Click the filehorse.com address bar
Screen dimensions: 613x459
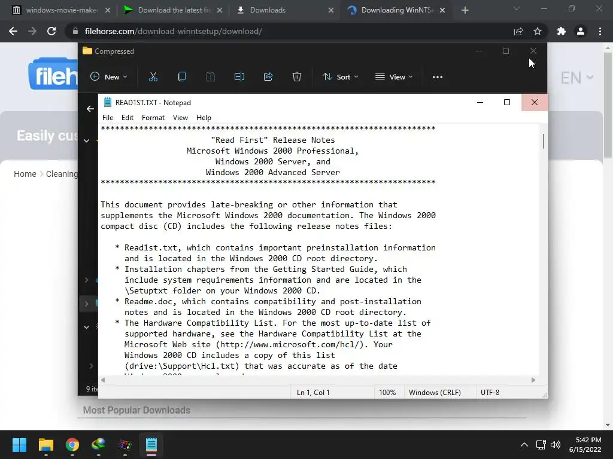(289, 31)
